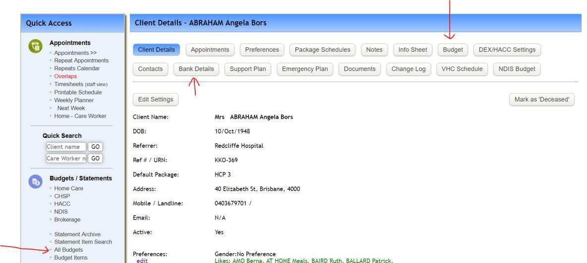Click the Care Worker name search field

point(66,158)
